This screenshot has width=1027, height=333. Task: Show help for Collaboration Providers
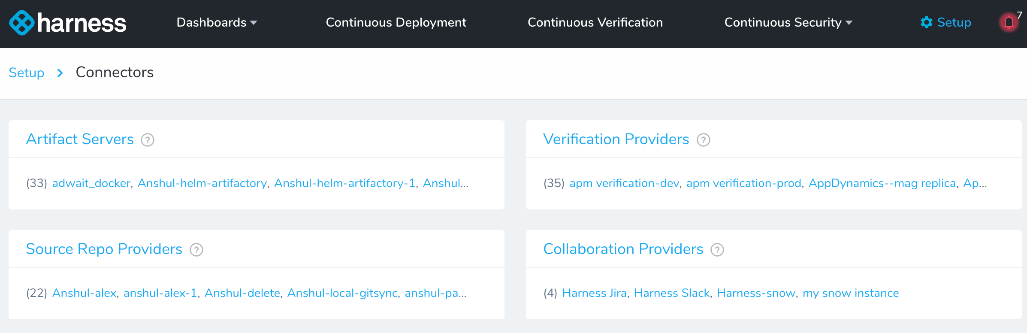[717, 250]
